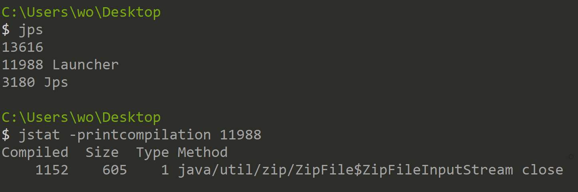
Task: Click the 11988 argument of jstat command
Action: pos(240,135)
